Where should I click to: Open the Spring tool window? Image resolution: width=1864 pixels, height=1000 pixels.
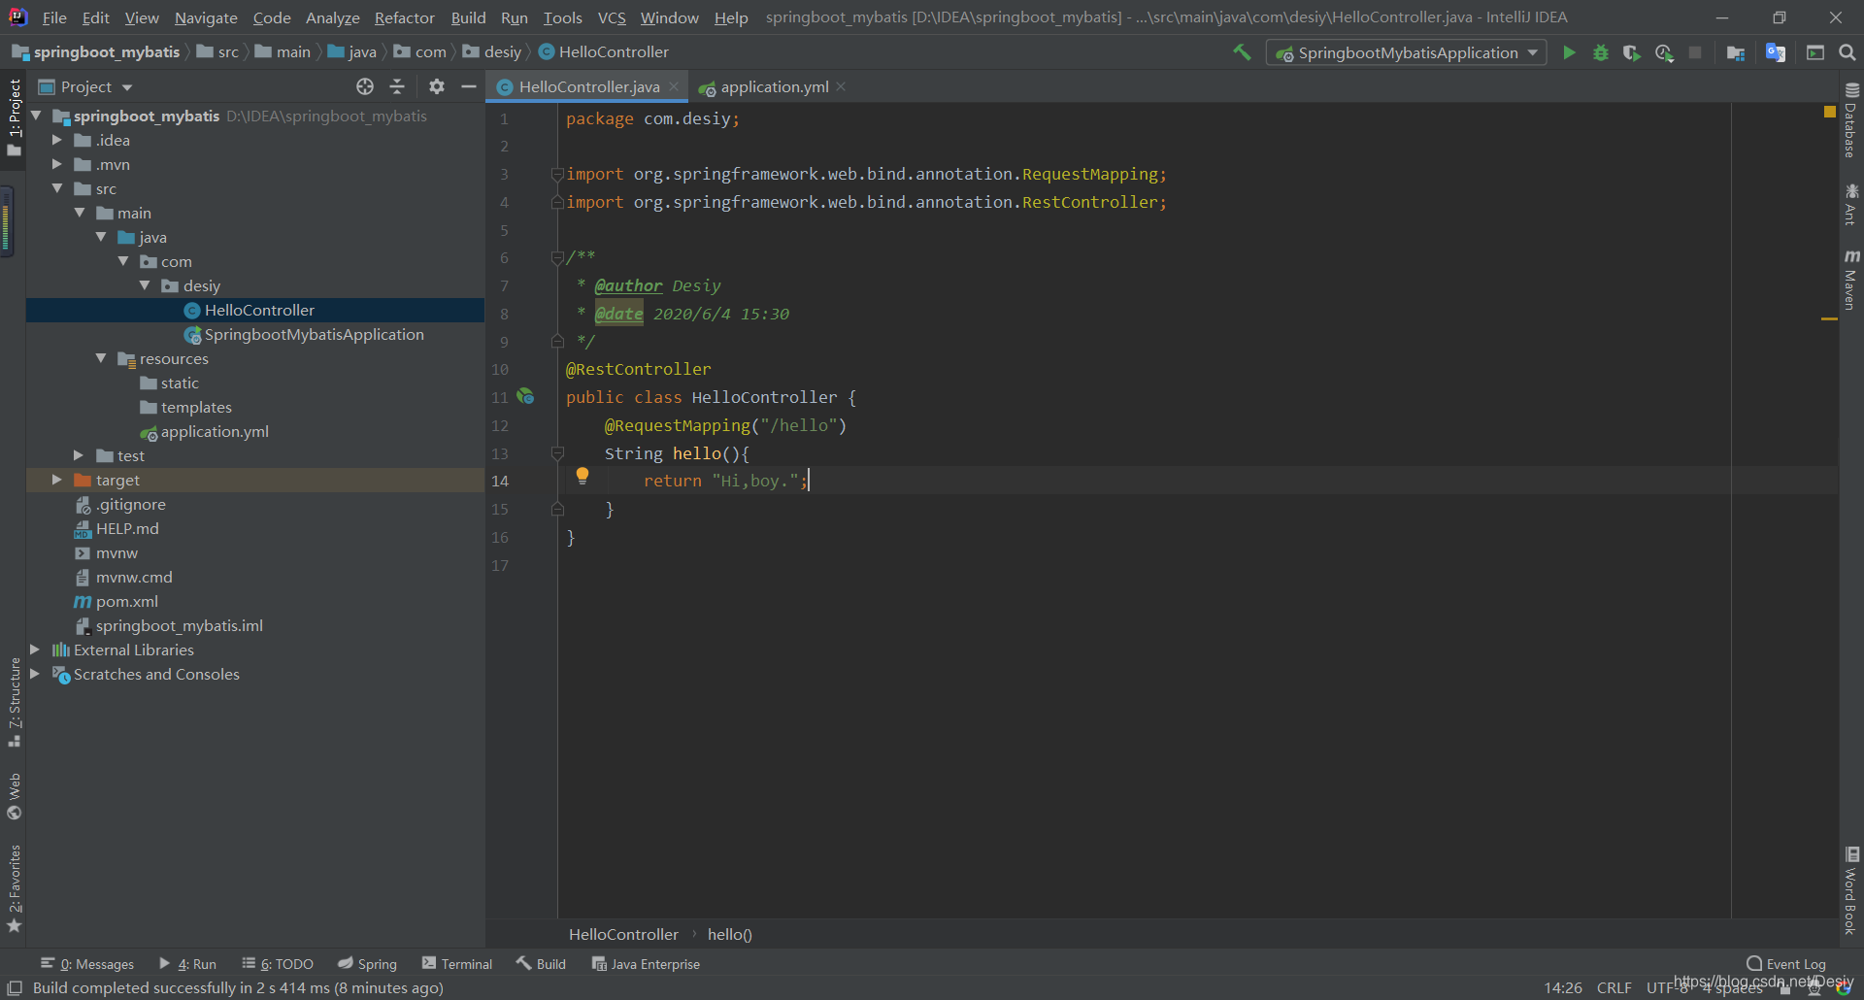[367, 964]
